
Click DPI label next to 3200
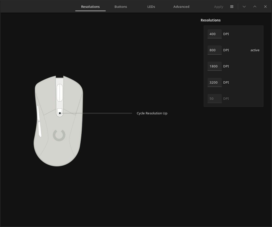226,83
